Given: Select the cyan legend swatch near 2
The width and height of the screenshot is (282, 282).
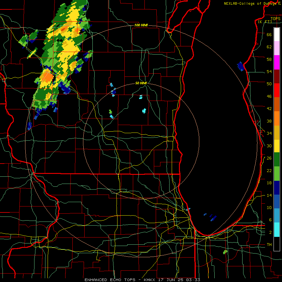Looking at the screenshot, I should pyautogui.click(x=277, y=229).
